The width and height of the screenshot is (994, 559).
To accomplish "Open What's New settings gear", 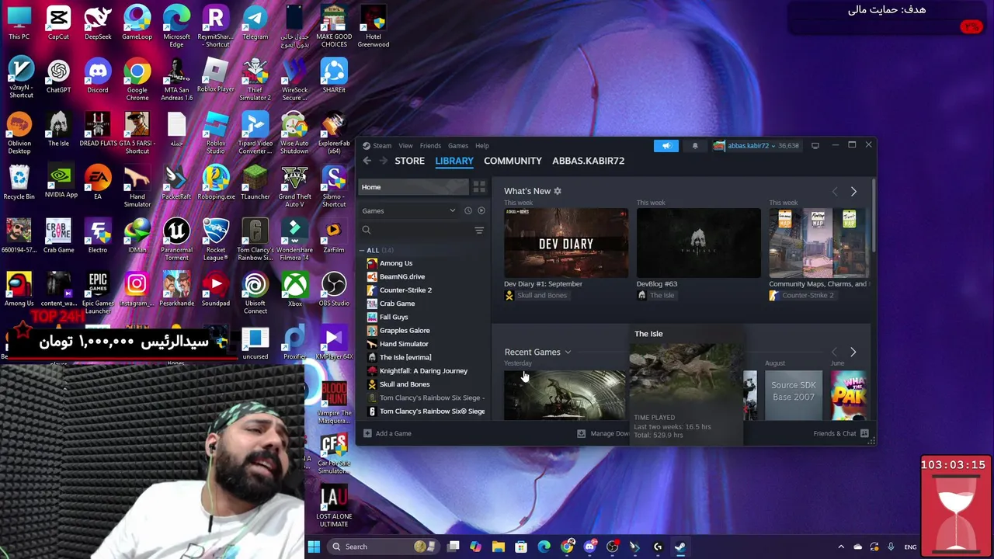I will 557,191.
